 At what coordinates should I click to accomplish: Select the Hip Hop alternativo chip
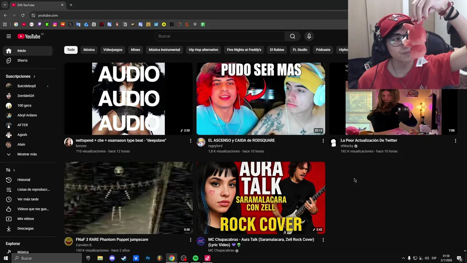point(204,50)
